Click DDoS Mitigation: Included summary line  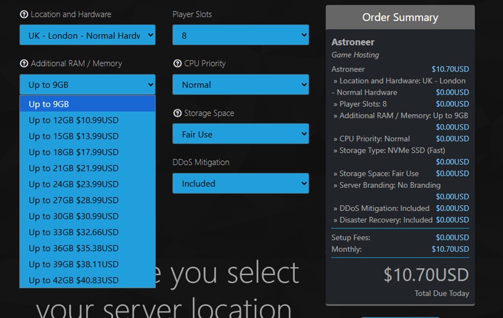tap(400, 208)
